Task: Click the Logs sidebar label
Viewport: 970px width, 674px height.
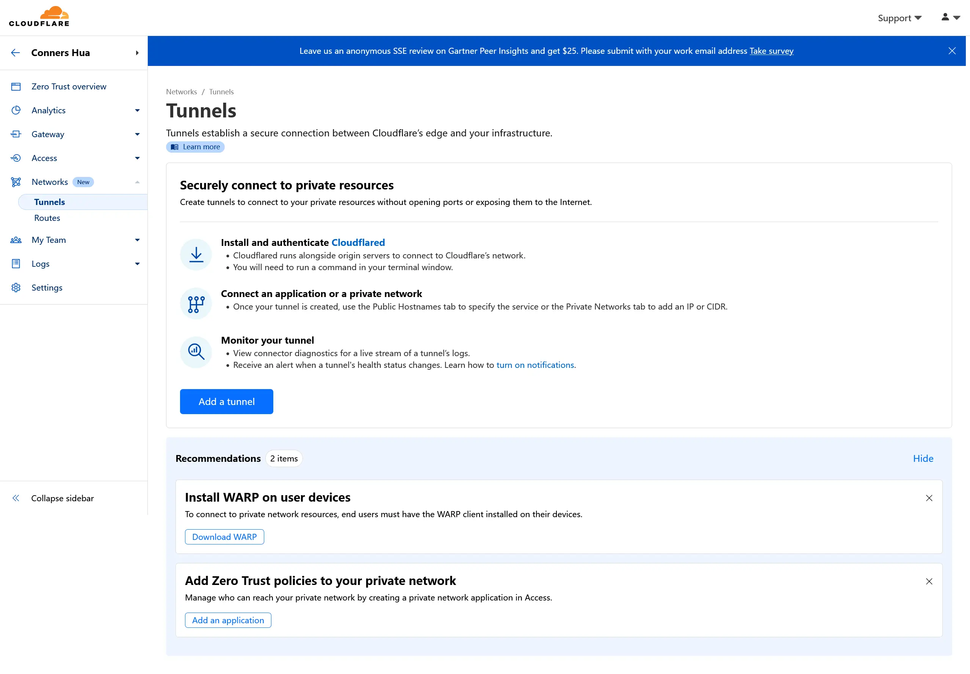Action: [x=41, y=264]
